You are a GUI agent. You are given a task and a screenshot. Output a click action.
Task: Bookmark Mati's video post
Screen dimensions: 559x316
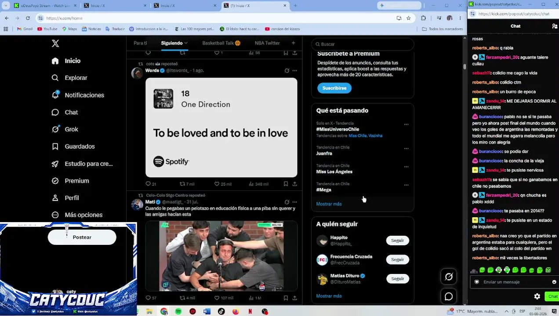point(286,298)
